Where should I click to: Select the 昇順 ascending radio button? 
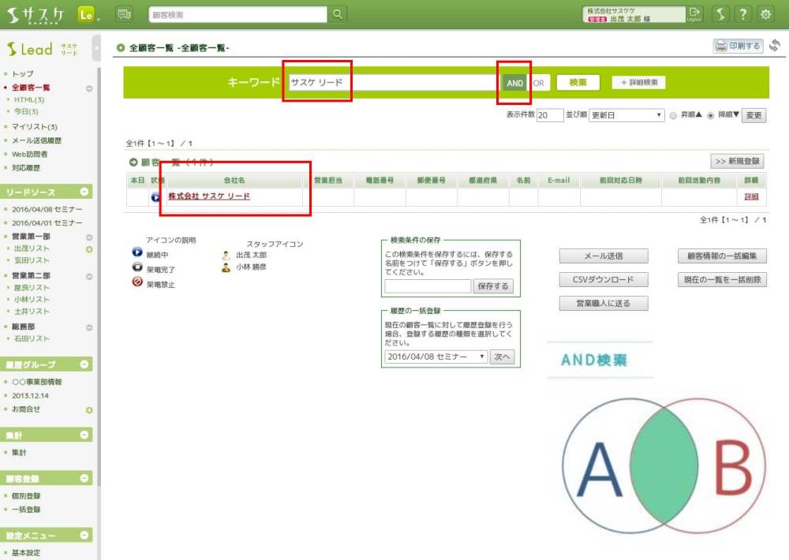click(x=673, y=116)
